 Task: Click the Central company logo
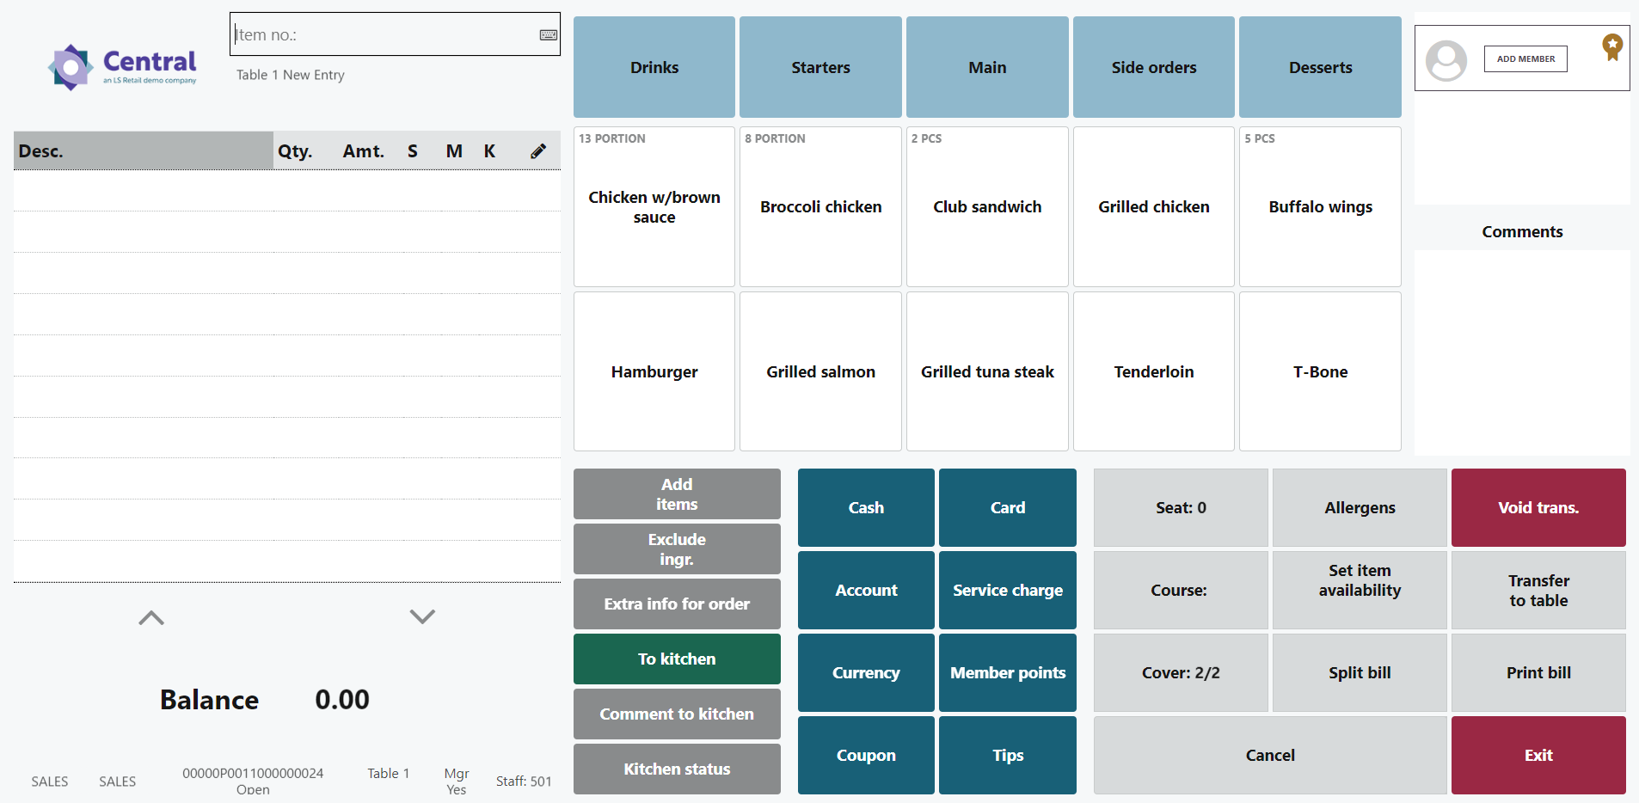point(123,67)
